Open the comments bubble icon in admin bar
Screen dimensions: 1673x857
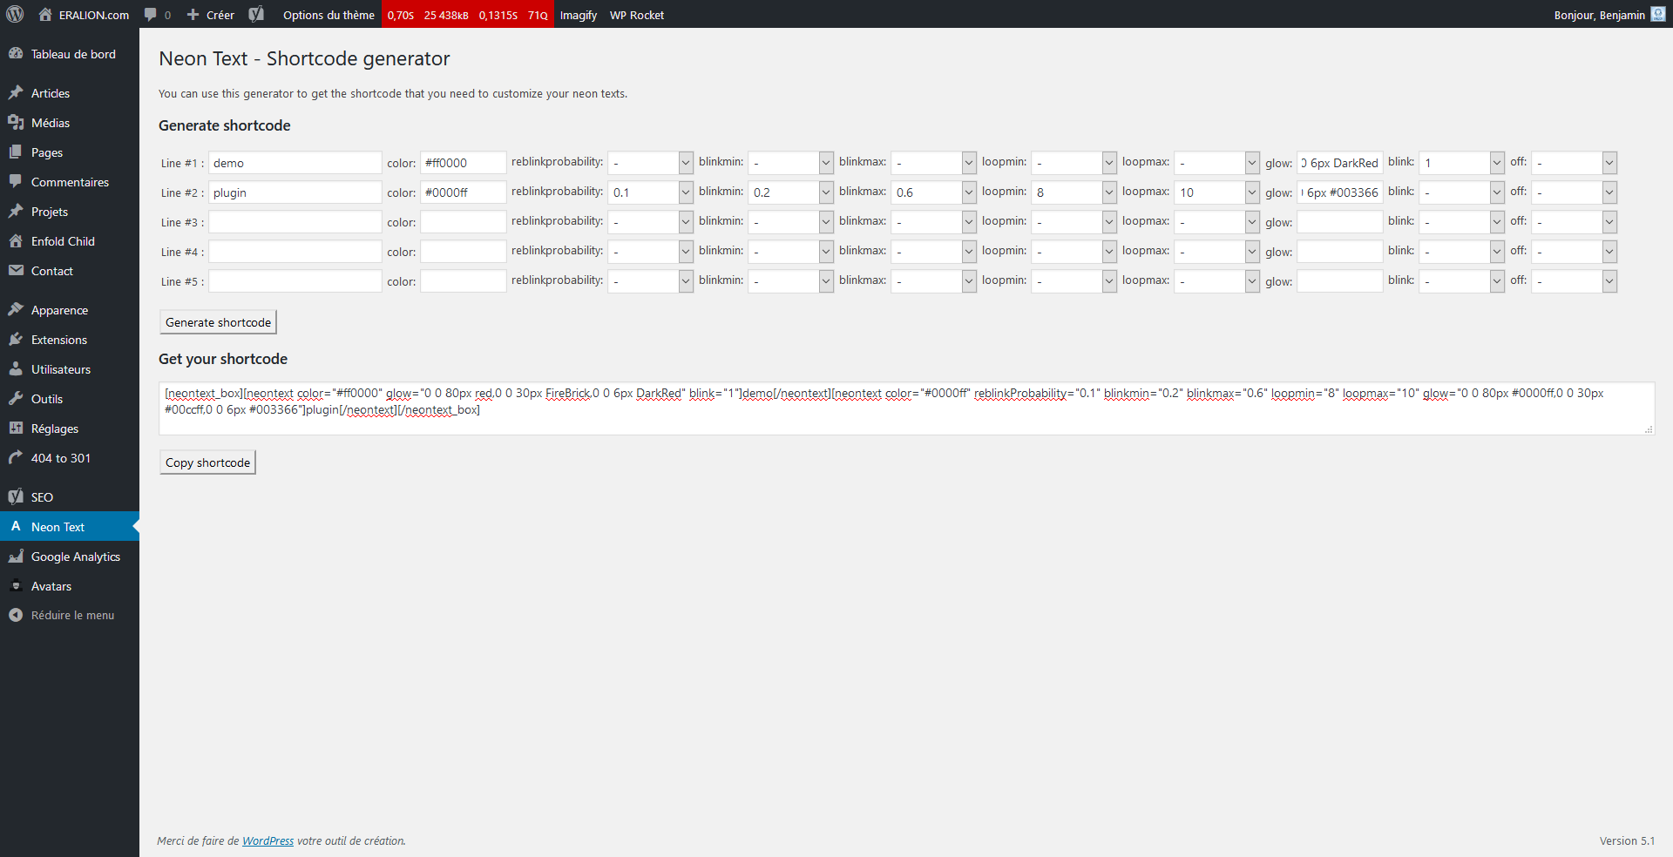click(x=151, y=15)
